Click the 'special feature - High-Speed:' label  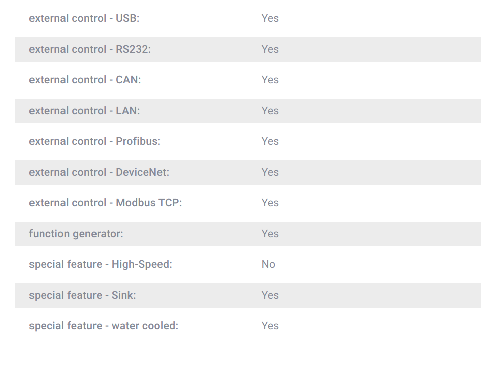[x=101, y=264]
